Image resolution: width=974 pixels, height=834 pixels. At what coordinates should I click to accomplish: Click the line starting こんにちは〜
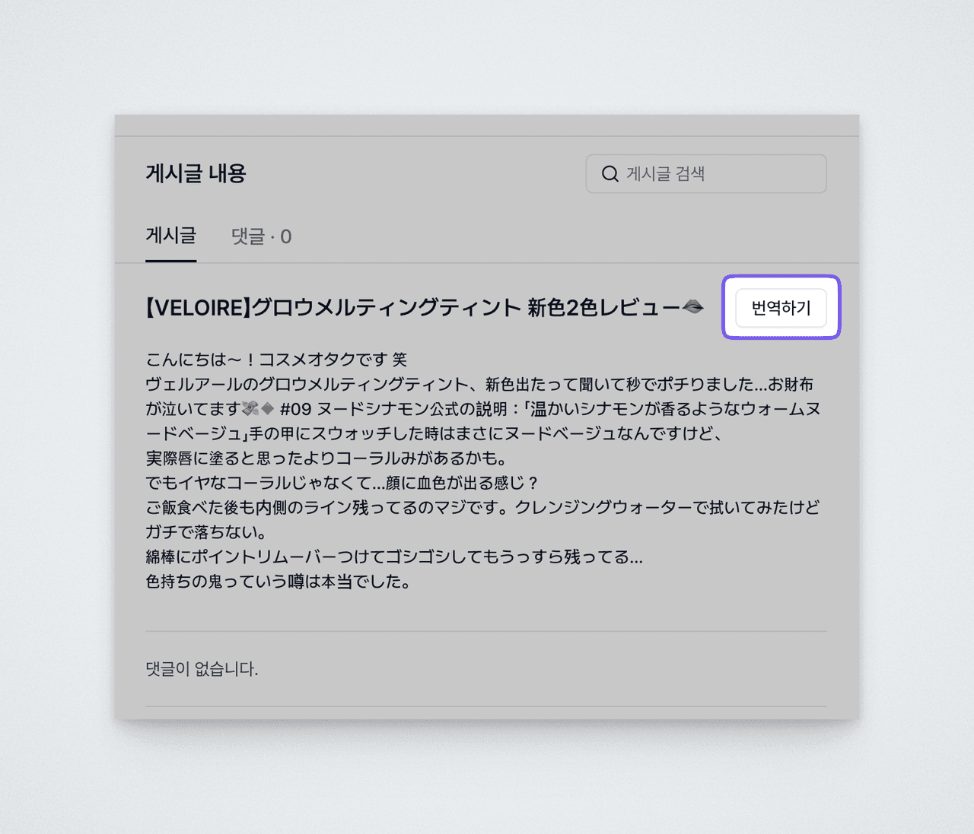(x=276, y=360)
